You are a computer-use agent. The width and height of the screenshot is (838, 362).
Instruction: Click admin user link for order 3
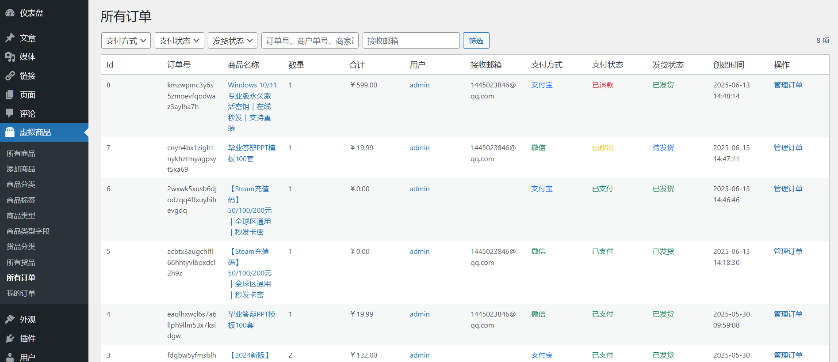[x=420, y=355]
